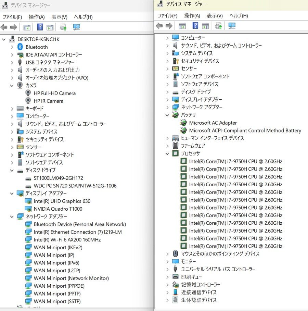
Task: Collapse the カメラ category
Action: click(12, 86)
